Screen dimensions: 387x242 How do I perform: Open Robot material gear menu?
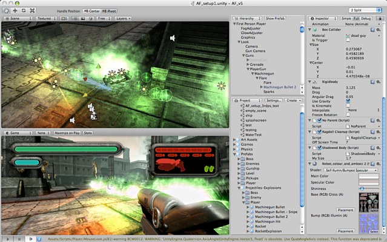378,163
